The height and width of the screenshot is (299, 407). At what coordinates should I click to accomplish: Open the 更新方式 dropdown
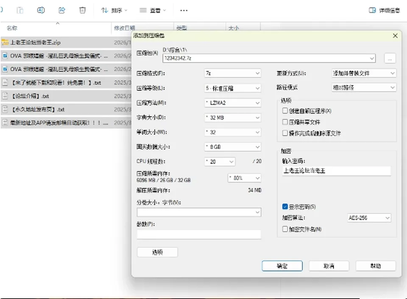tap(364, 73)
